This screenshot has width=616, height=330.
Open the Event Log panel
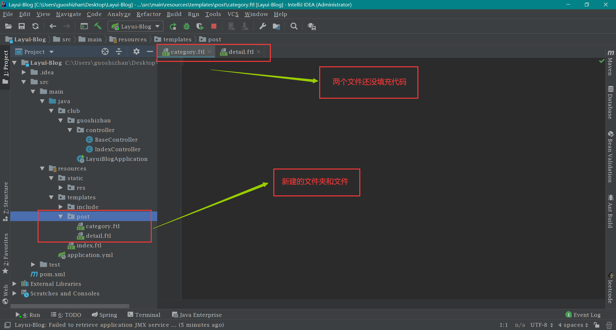pos(583,315)
